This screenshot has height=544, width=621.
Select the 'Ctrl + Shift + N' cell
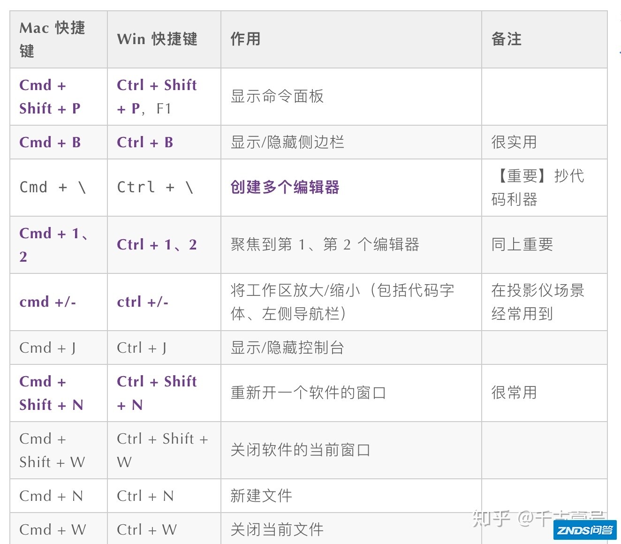click(164, 393)
